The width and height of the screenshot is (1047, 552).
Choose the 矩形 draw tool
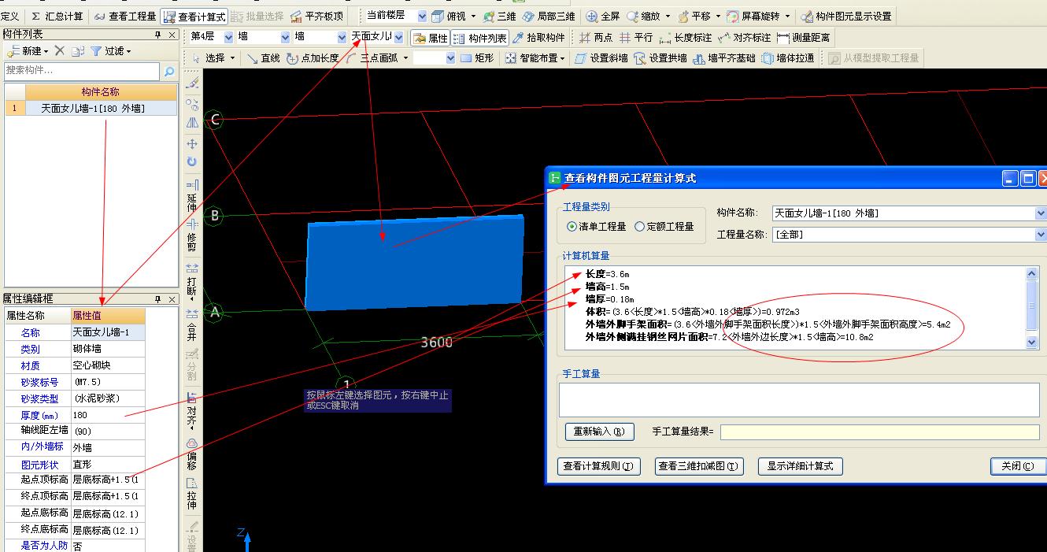click(477, 58)
